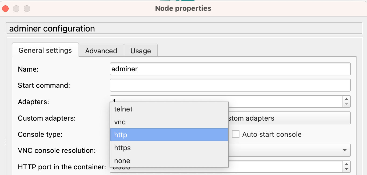Image resolution: width=367 pixels, height=175 pixels.
Task: Decrease the Adapters count with the down stepper
Action: 347,103
